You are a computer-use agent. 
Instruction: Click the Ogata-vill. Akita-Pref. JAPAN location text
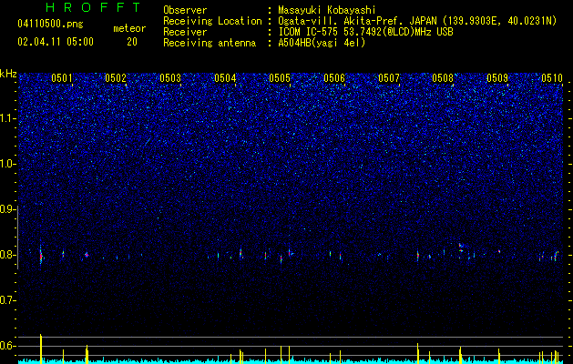(417, 21)
